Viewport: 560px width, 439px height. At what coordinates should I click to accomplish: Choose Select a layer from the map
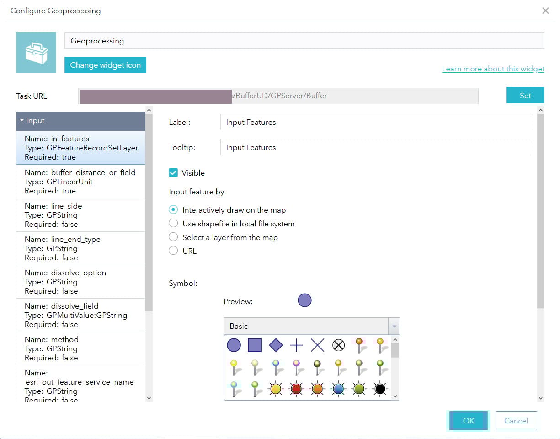(x=173, y=237)
